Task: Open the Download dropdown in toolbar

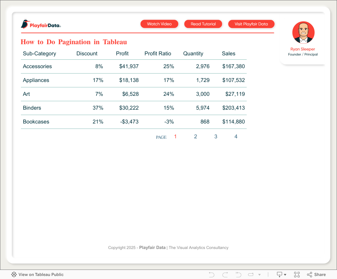Action: click(281, 275)
